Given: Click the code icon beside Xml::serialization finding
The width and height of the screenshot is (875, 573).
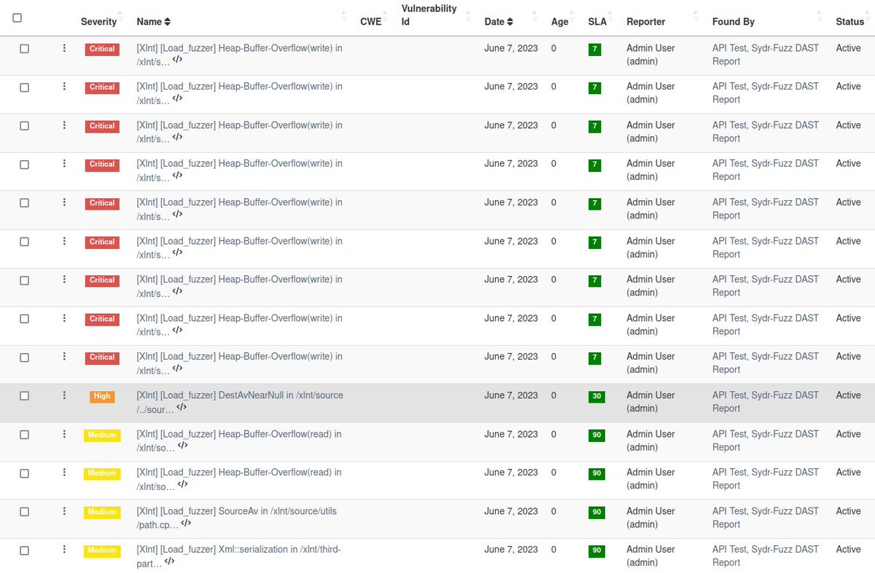Looking at the screenshot, I should (169, 561).
